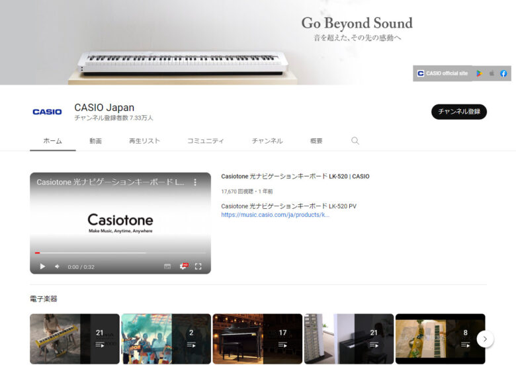
Task: Click the Google Play icon in banner
Action: 479,73
